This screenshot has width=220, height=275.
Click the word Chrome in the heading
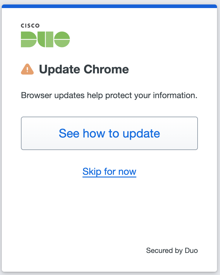106,69
